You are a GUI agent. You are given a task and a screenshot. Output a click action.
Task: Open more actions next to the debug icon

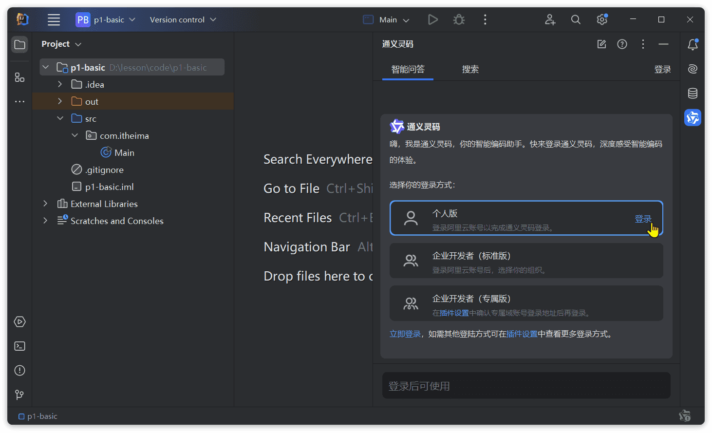pyautogui.click(x=485, y=19)
